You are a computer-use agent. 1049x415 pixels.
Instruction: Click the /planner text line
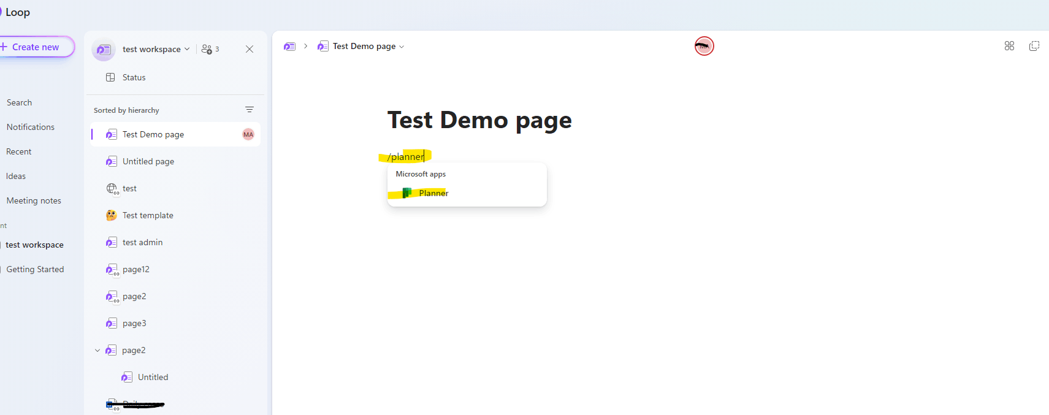click(x=406, y=157)
